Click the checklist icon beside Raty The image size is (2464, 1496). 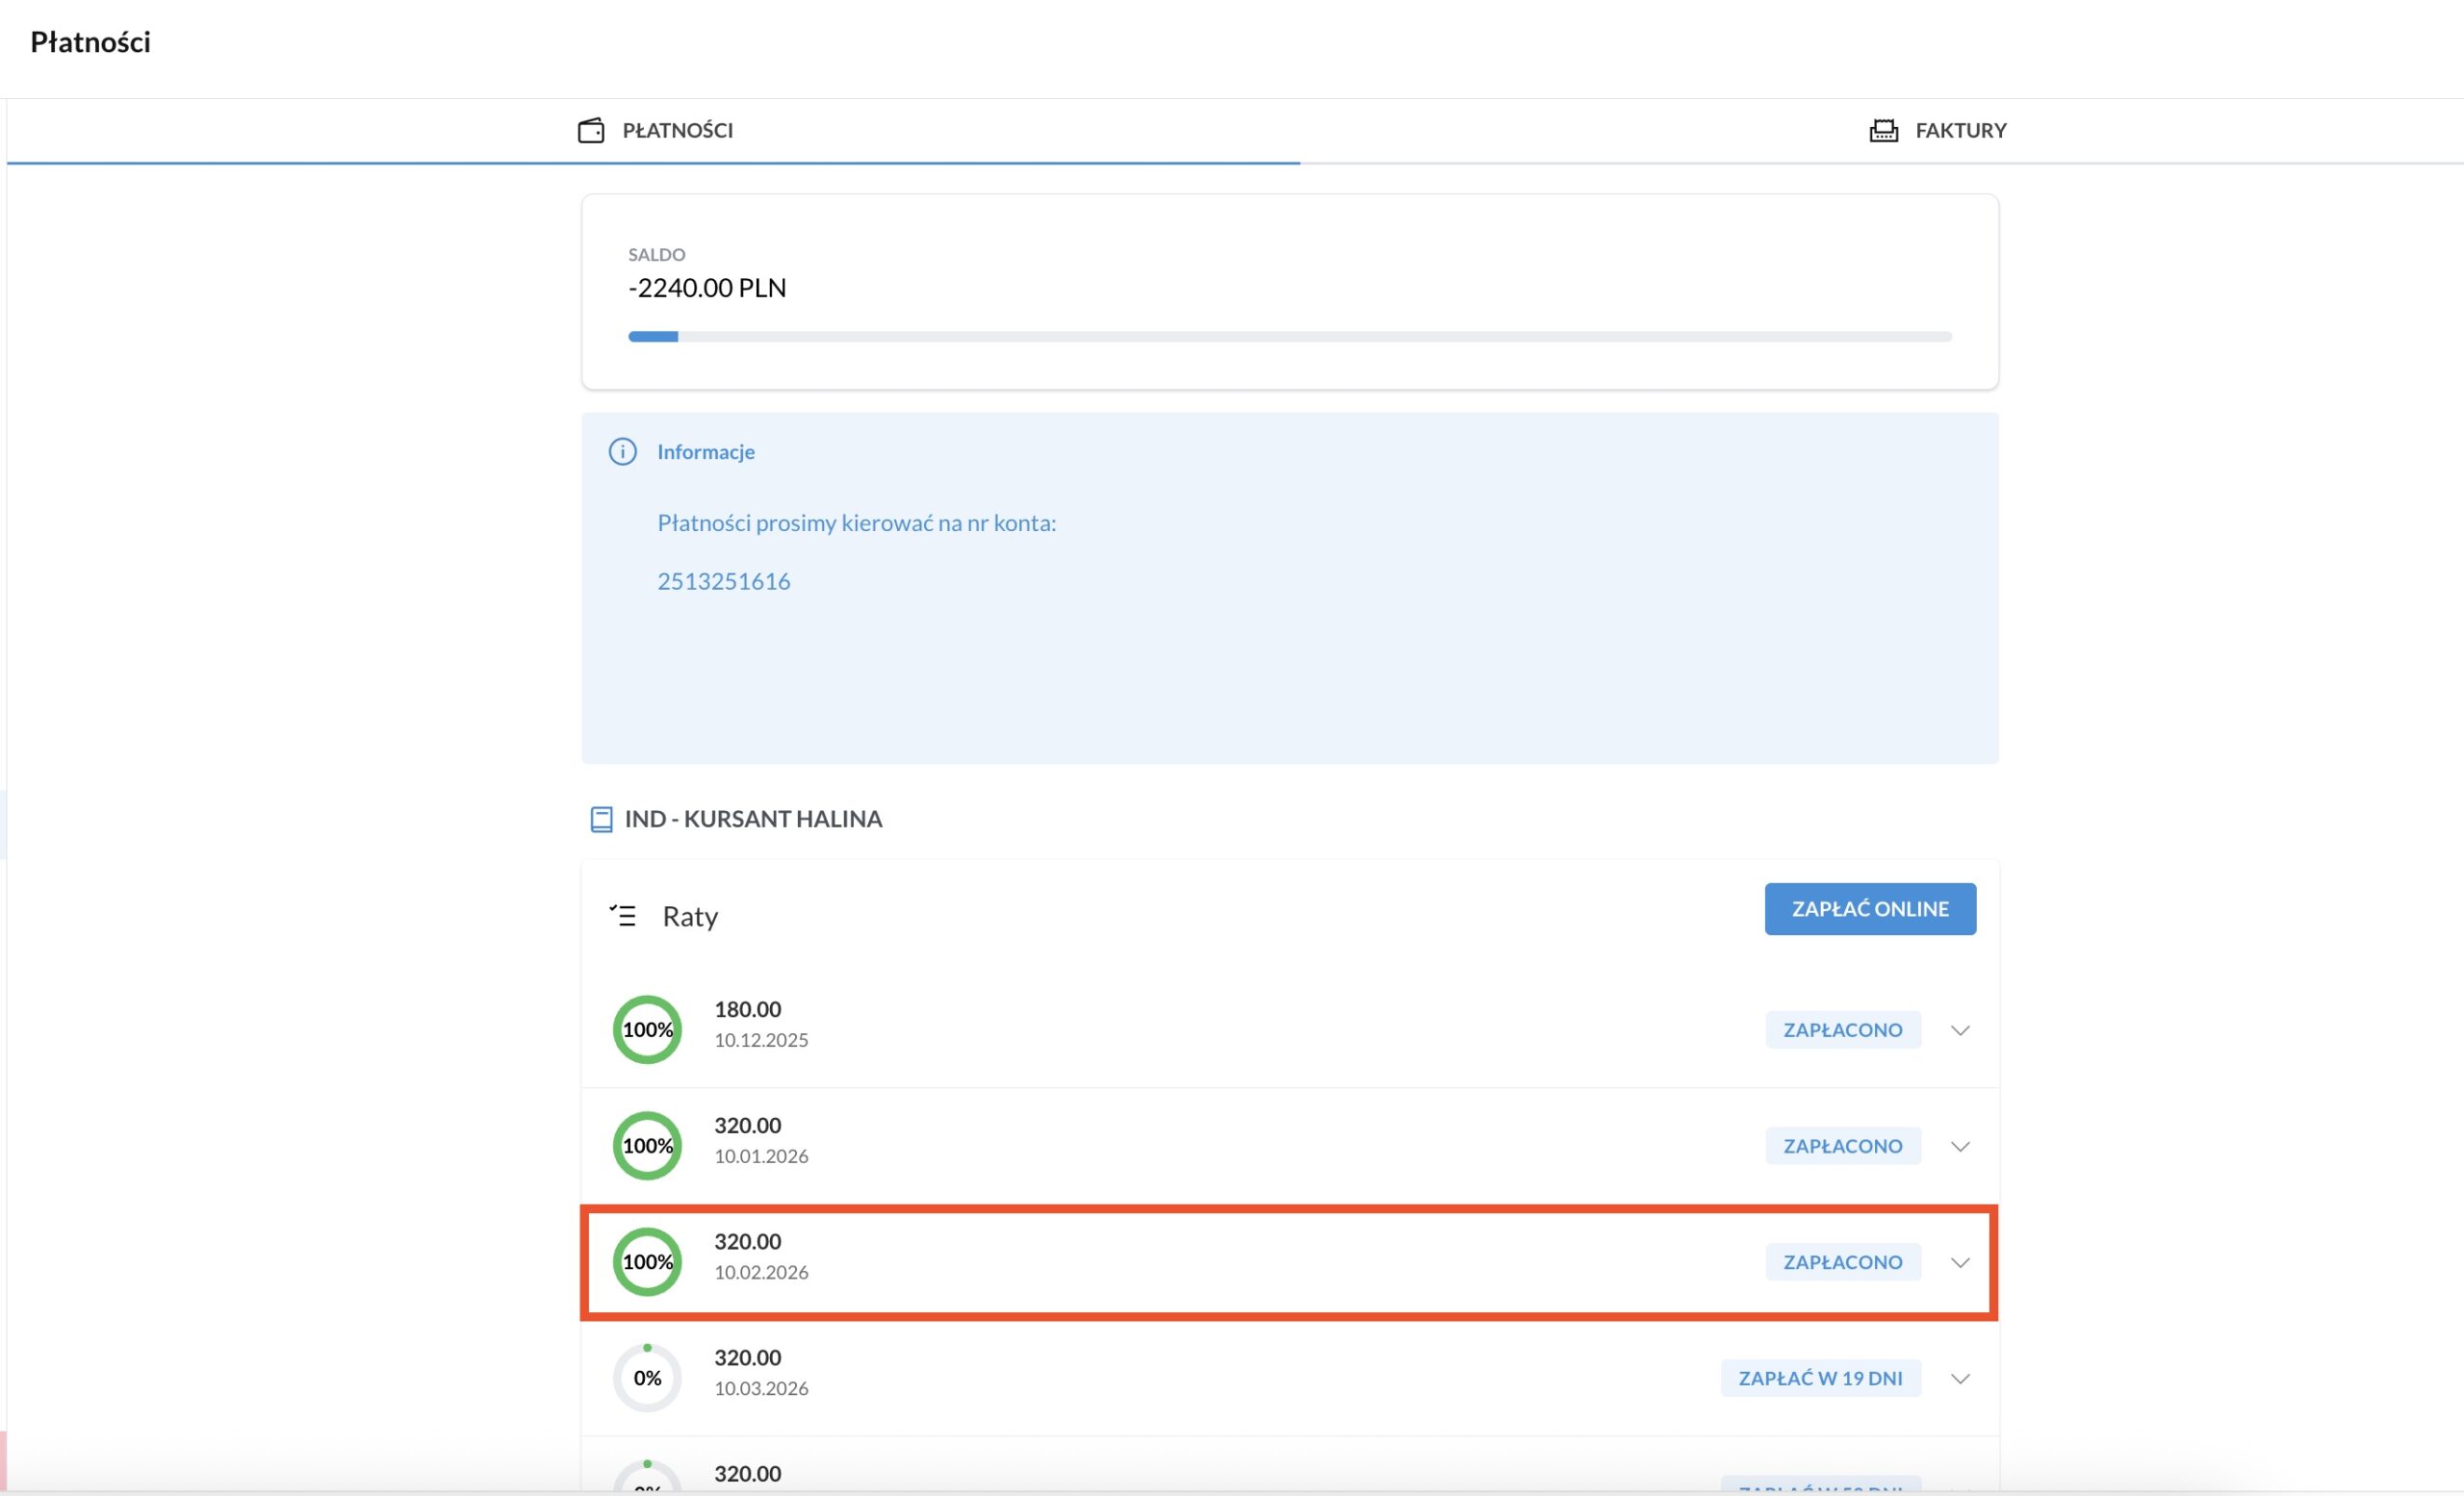point(623,915)
